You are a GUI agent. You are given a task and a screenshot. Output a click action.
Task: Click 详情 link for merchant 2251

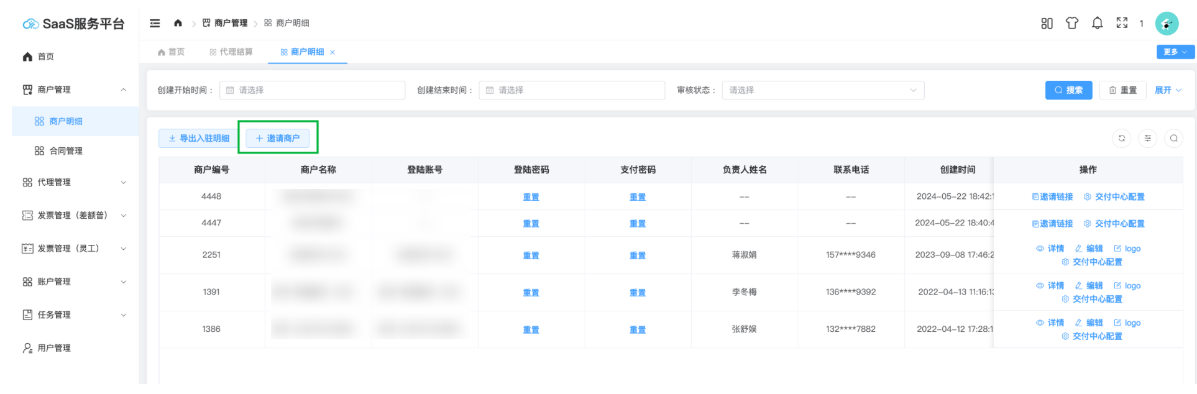tap(1050, 249)
